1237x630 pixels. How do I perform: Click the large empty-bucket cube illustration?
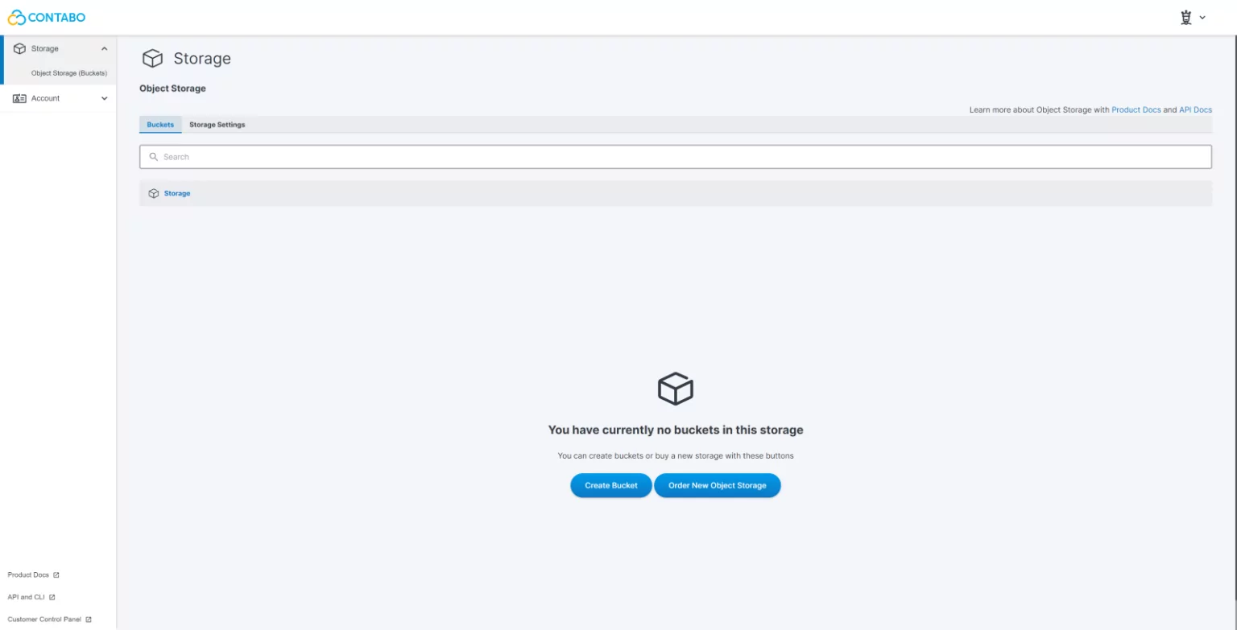coord(675,389)
